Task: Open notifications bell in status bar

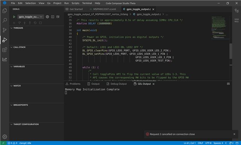Action: [231, 143]
